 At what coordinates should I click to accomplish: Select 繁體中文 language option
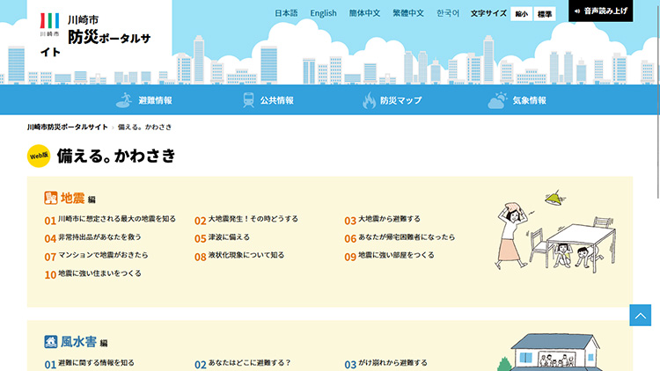pos(407,13)
